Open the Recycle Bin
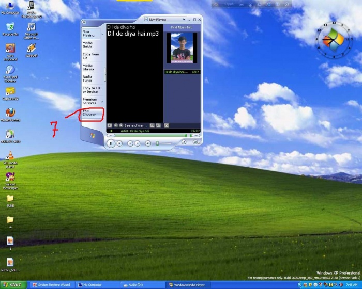Screen dimensions: 362x289 [10, 29]
